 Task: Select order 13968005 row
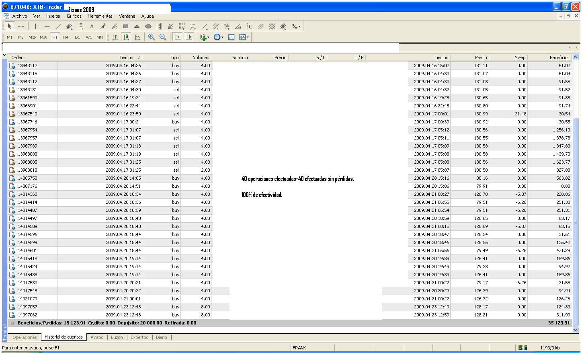pos(27,162)
